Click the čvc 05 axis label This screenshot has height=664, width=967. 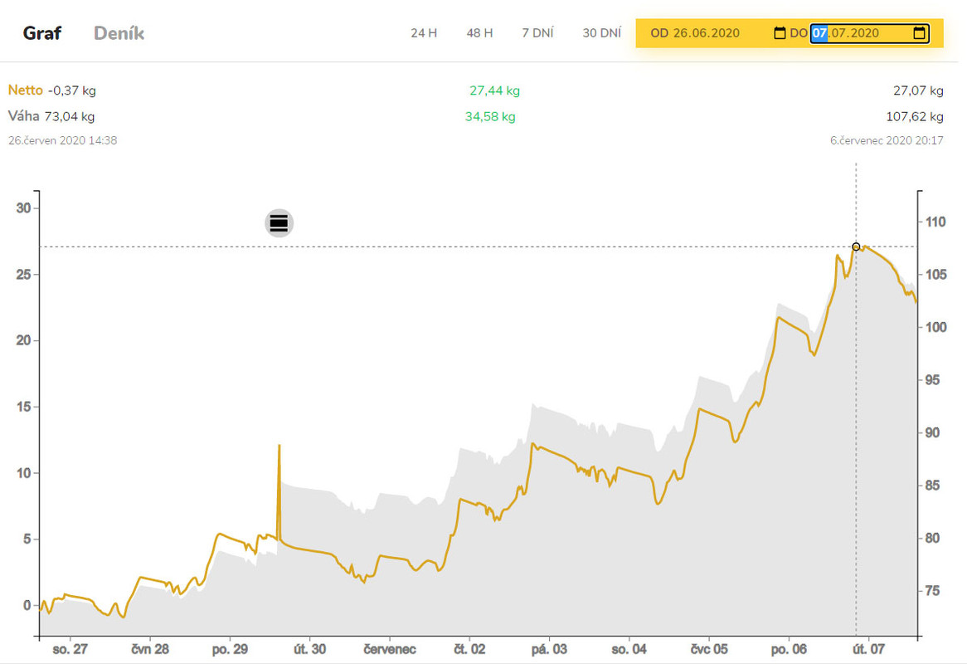point(709,649)
